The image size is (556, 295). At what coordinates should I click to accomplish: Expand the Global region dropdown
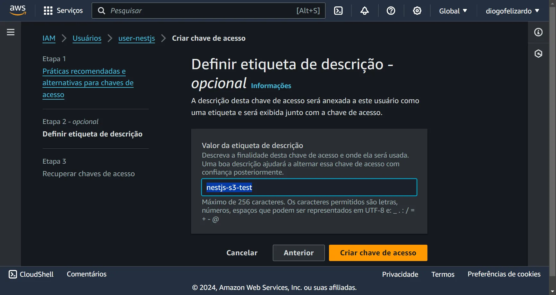point(453,11)
